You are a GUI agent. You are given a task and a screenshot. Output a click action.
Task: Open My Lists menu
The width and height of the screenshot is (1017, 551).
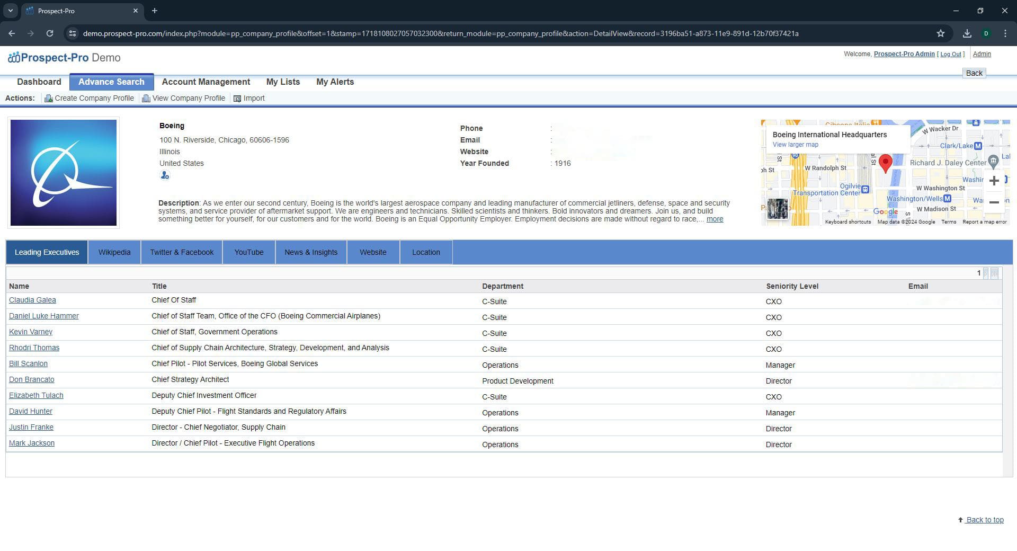[283, 82]
